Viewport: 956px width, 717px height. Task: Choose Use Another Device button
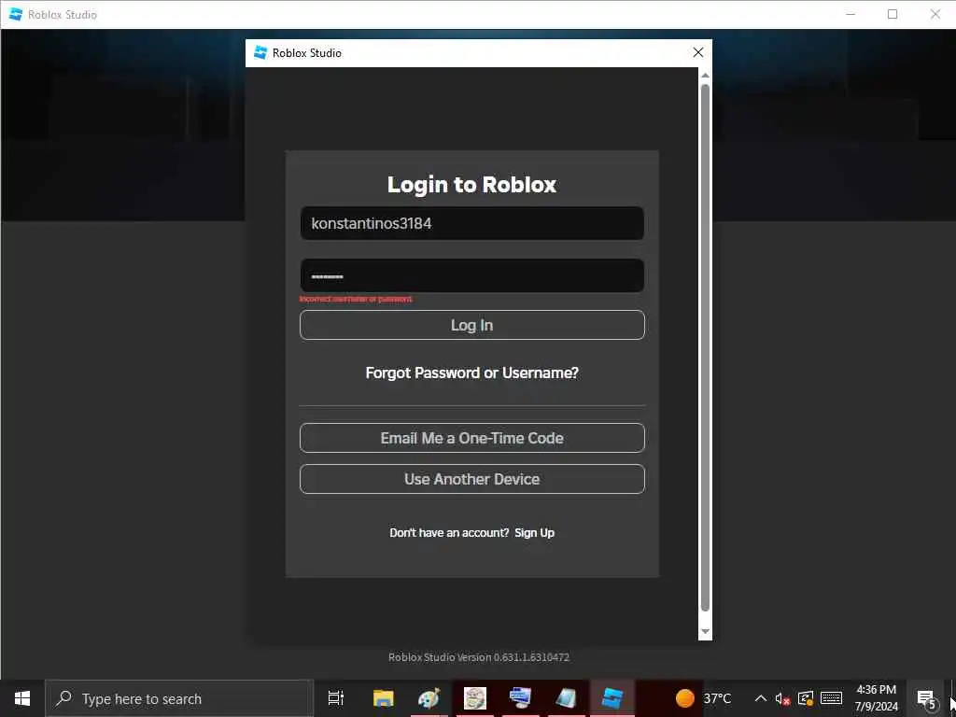click(471, 479)
